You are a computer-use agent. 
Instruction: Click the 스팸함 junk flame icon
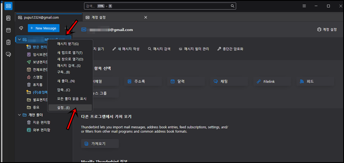(29, 77)
